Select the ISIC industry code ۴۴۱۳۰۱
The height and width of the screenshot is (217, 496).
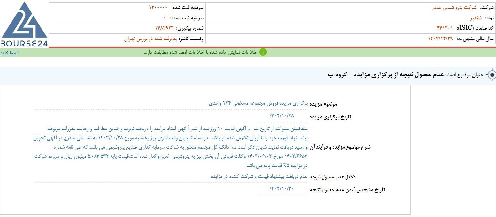pos(445,28)
